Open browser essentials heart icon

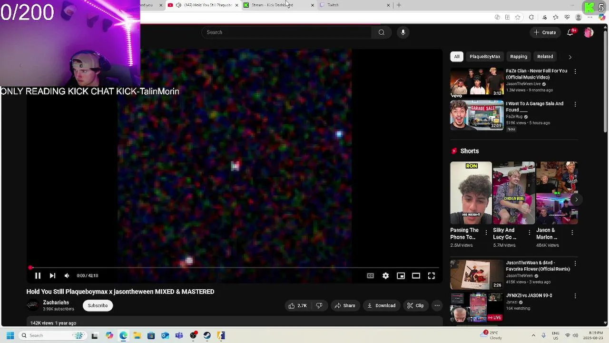567,17
